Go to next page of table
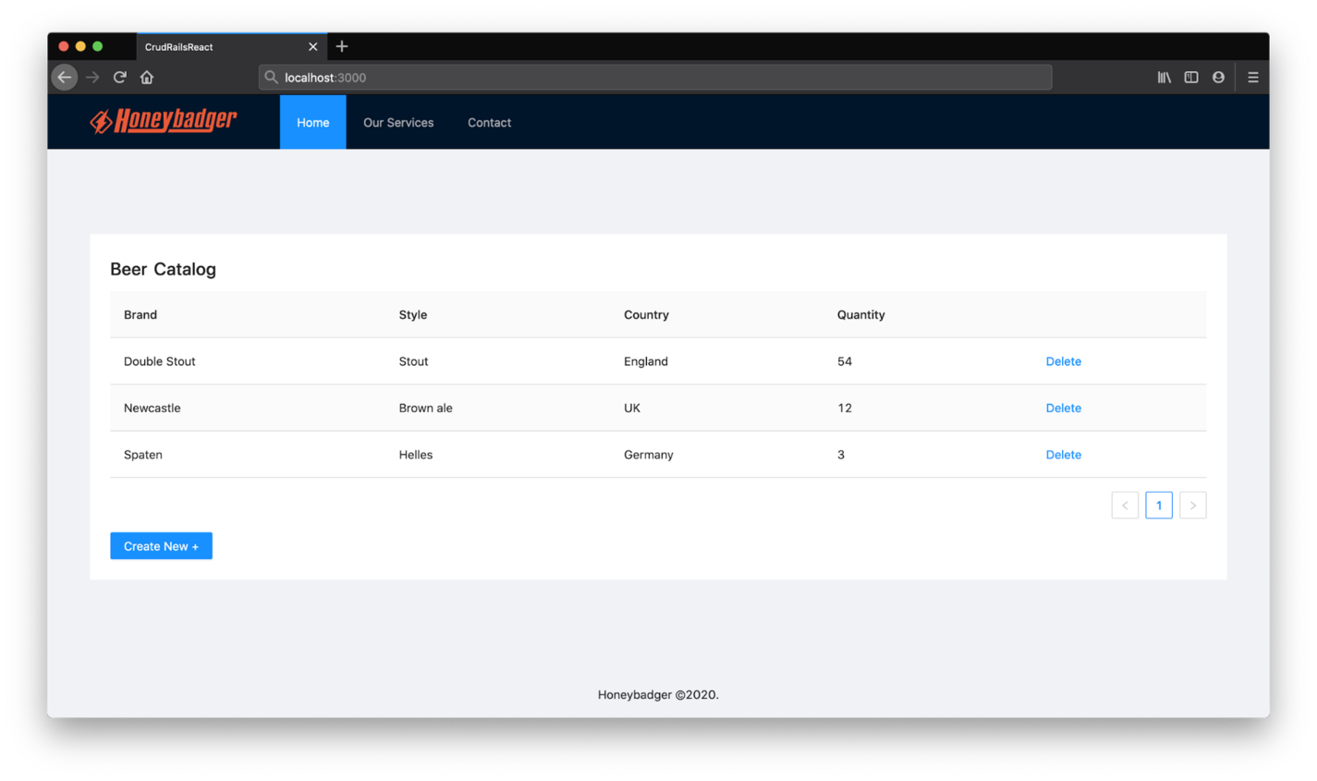 [x=1192, y=506]
